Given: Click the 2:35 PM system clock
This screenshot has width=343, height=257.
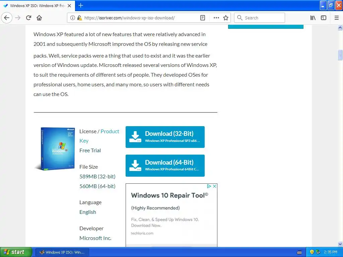Looking at the screenshot, I should 331,252.
